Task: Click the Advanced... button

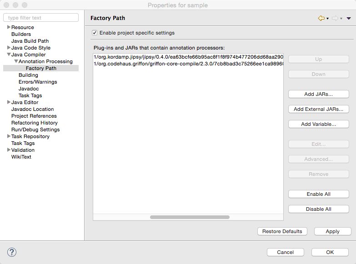Action: point(319,159)
